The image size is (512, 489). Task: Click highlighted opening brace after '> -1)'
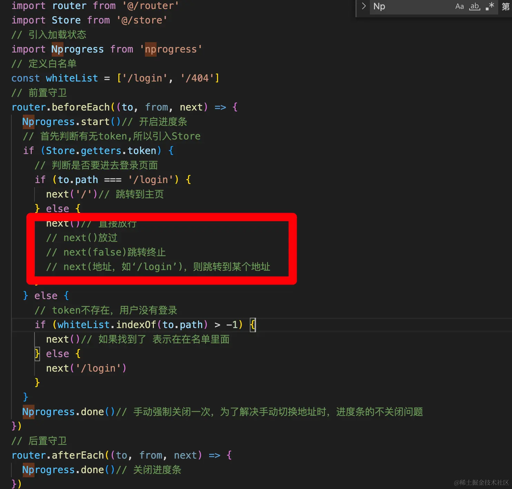coord(253,325)
